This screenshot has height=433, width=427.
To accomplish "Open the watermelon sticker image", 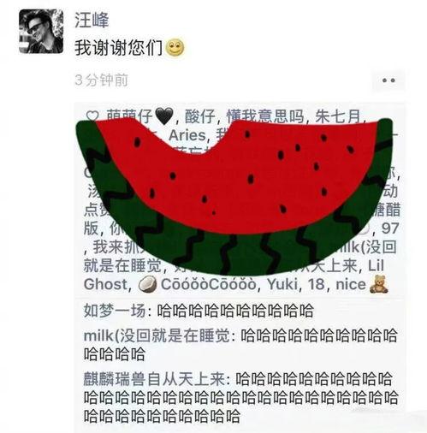I will 234,197.
